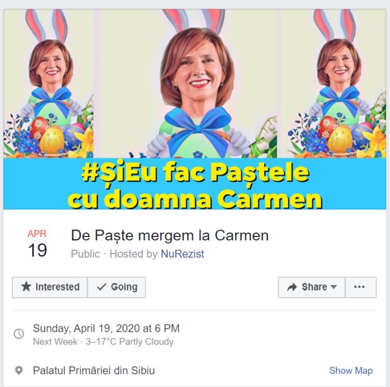390x387 pixels.
Task: Select the Palatul Primăriei din Sibiu location
Action: (94, 370)
